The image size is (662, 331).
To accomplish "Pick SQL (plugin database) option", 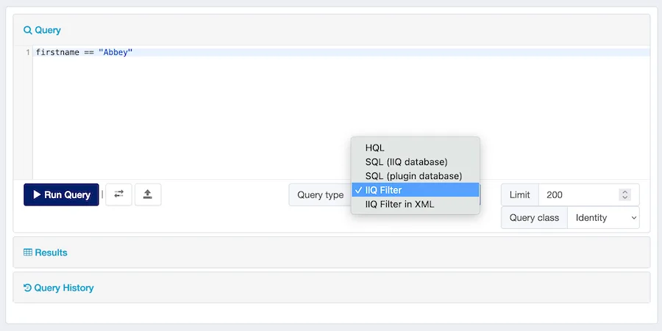I will click(x=413, y=176).
